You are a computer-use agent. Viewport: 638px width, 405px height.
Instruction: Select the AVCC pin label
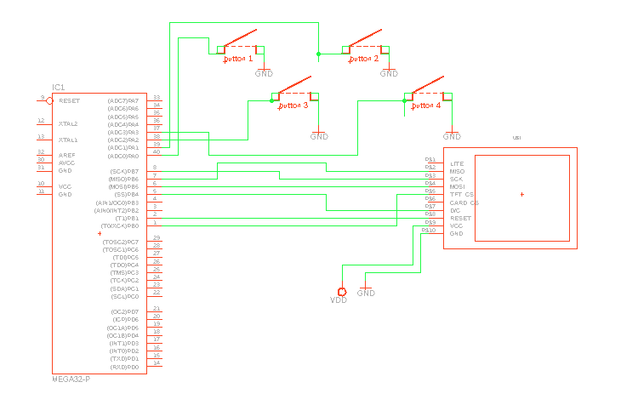tap(66, 163)
